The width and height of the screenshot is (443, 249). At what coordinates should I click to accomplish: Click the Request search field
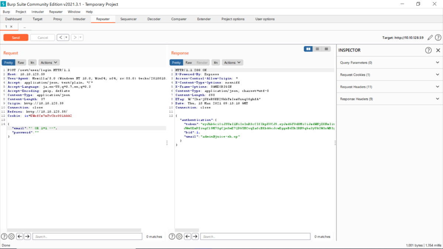pos(87,236)
